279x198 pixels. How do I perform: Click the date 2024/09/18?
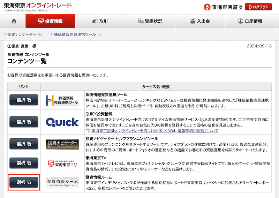pyautogui.click(x=259, y=46)
